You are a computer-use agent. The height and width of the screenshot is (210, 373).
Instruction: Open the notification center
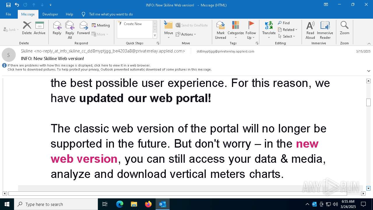[x=363, y=204]
